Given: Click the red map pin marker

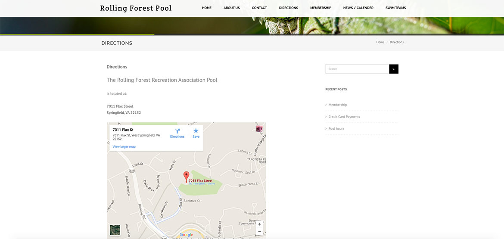Looking at the screenshot, I should [186, 177].
